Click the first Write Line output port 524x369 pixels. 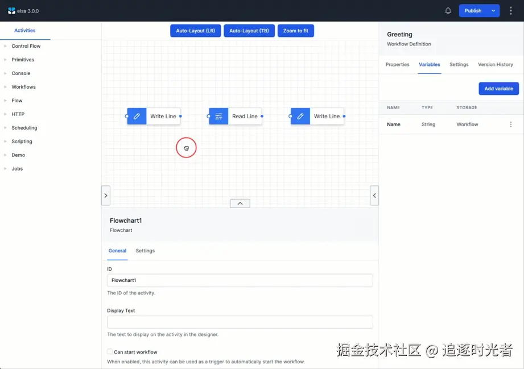pos(180,116)
